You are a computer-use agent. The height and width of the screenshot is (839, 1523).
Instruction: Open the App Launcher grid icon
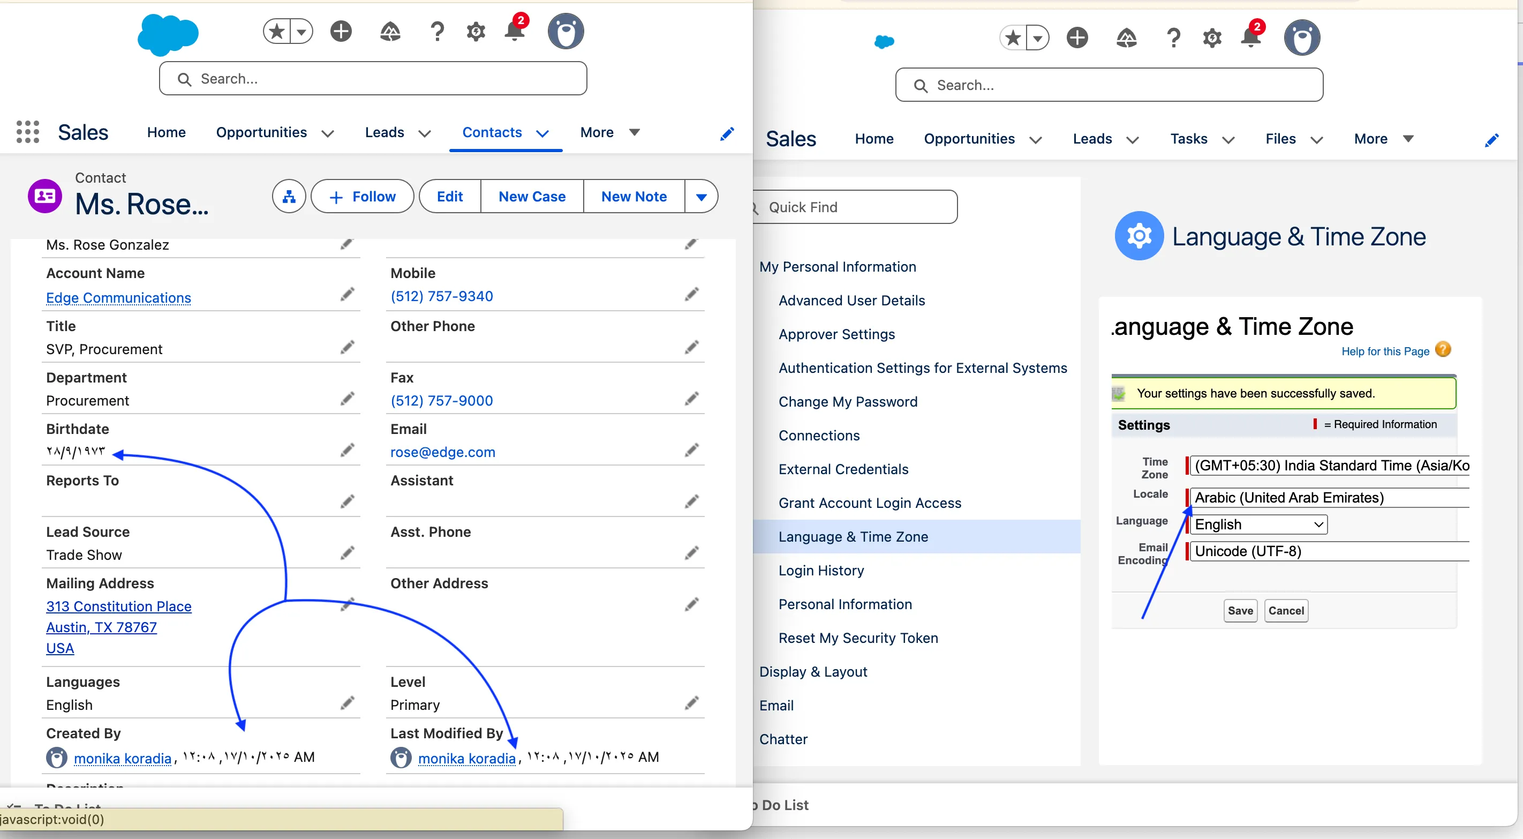[27, 132]
